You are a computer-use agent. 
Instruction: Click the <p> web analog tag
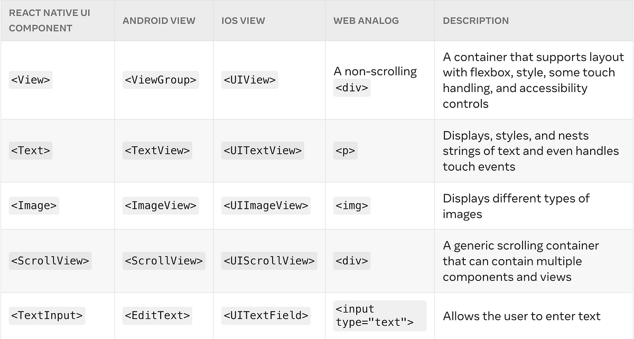346,151
